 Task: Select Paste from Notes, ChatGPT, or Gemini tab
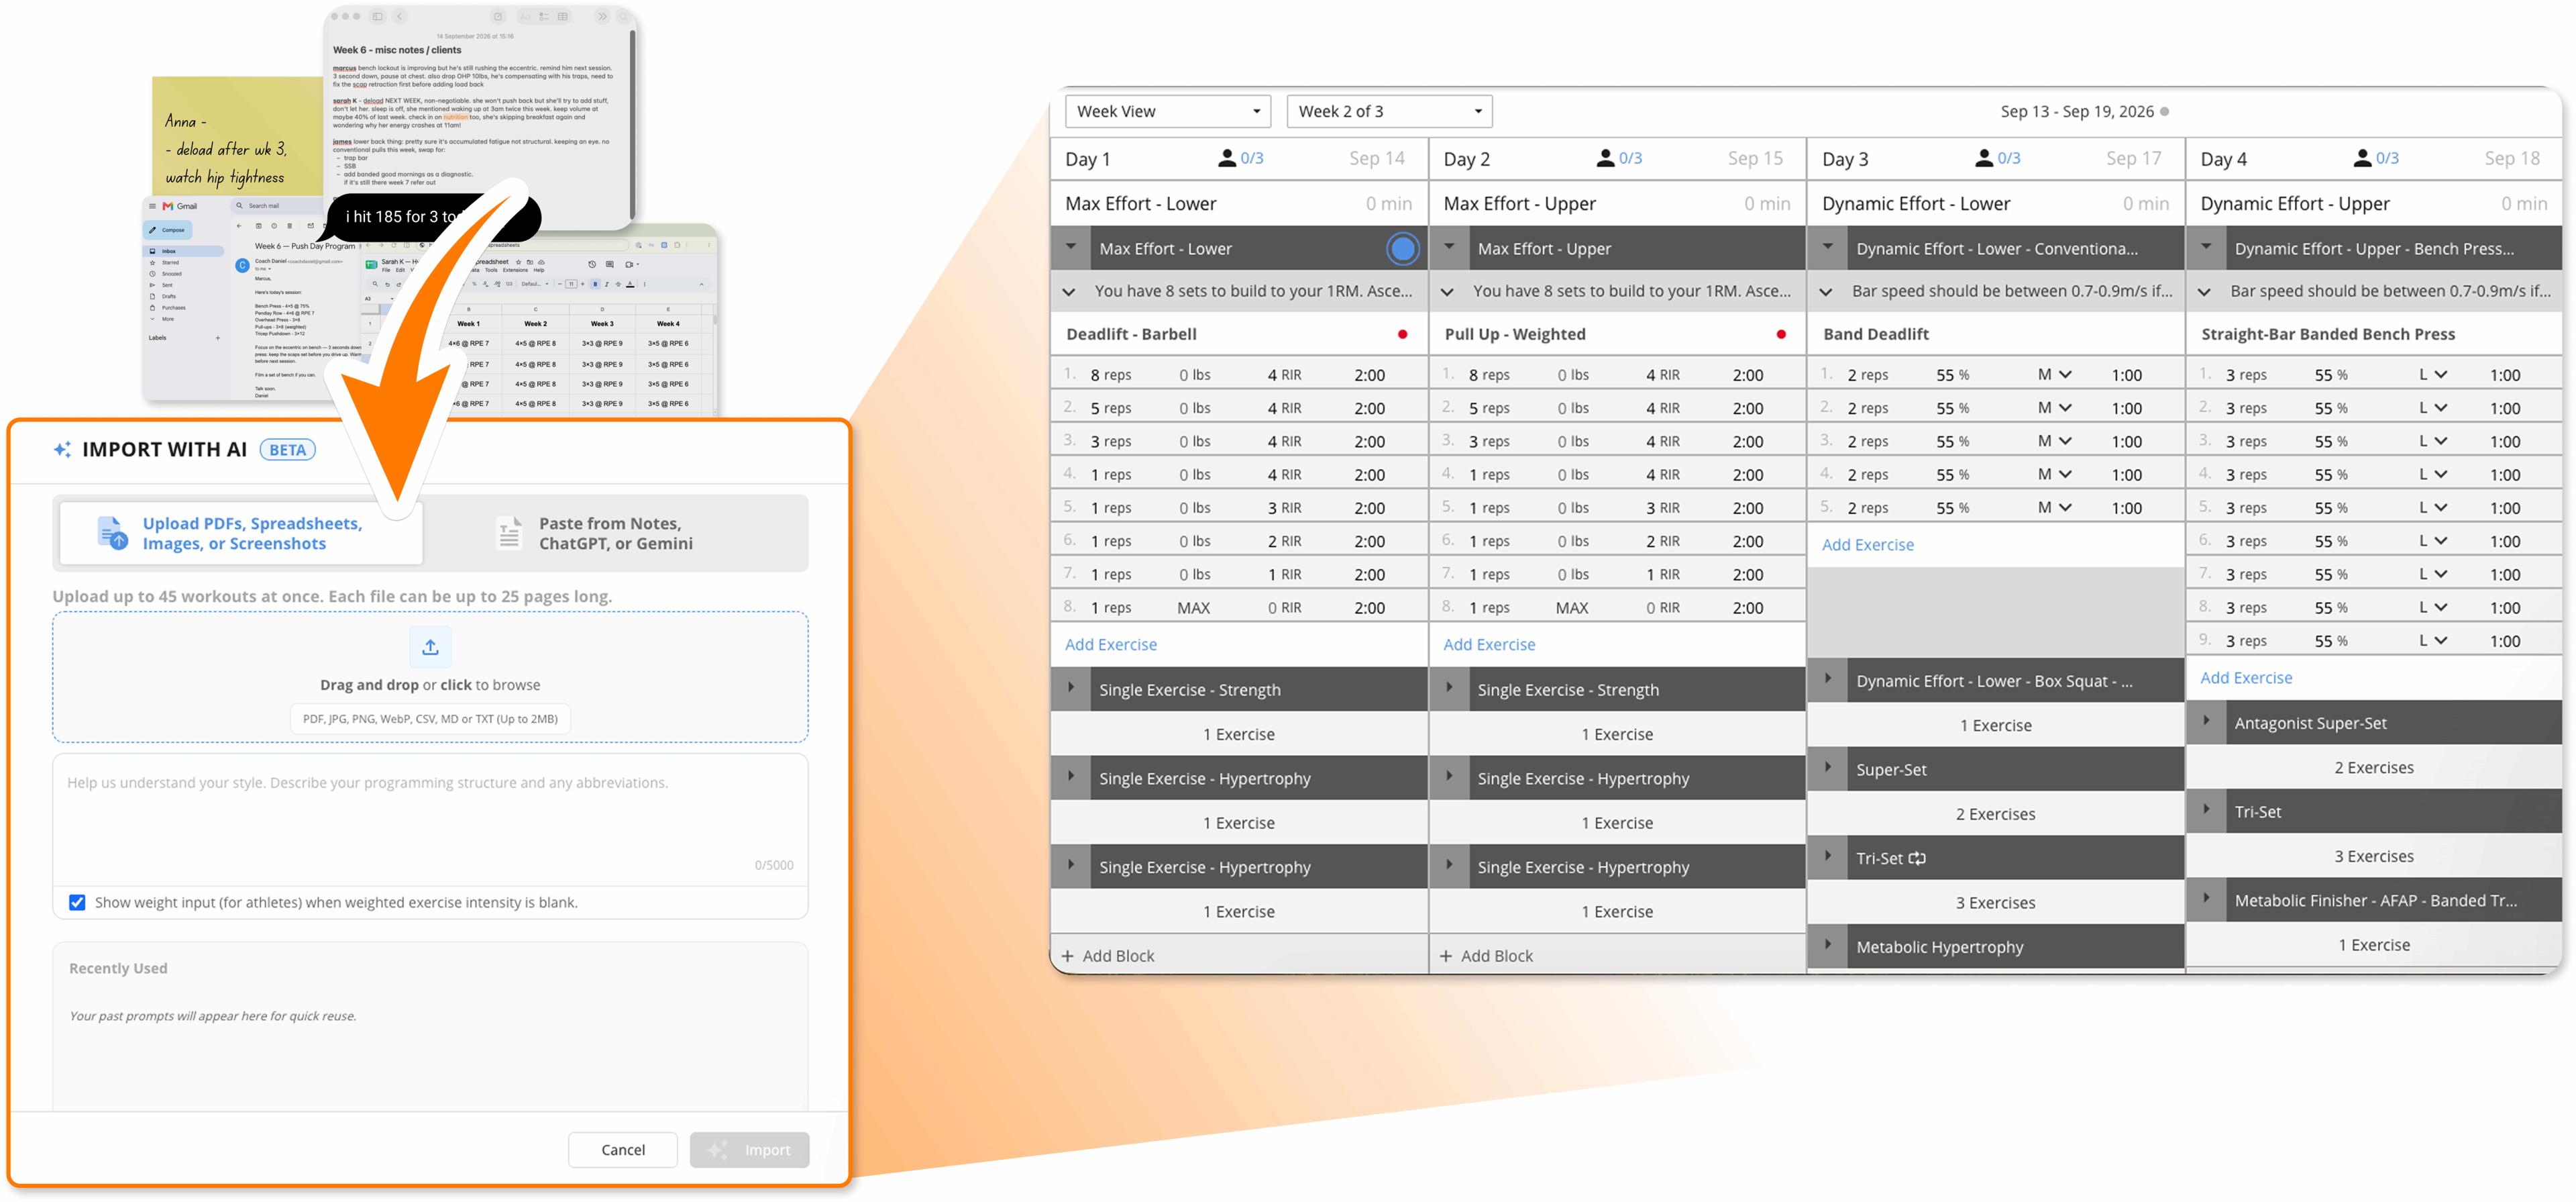click(x=616, y=532)
